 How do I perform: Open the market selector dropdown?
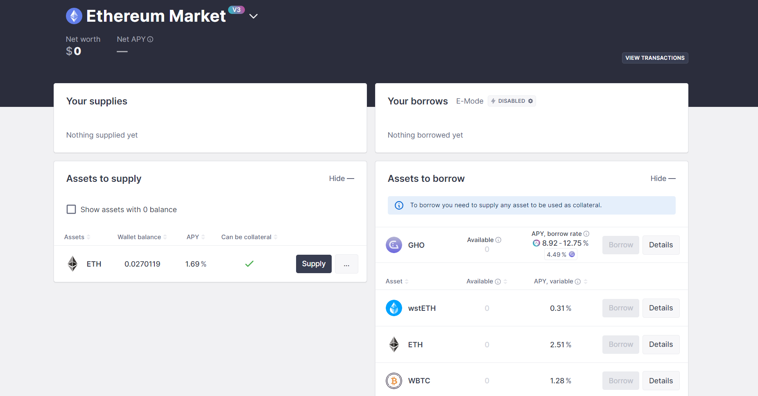point(253,16)
